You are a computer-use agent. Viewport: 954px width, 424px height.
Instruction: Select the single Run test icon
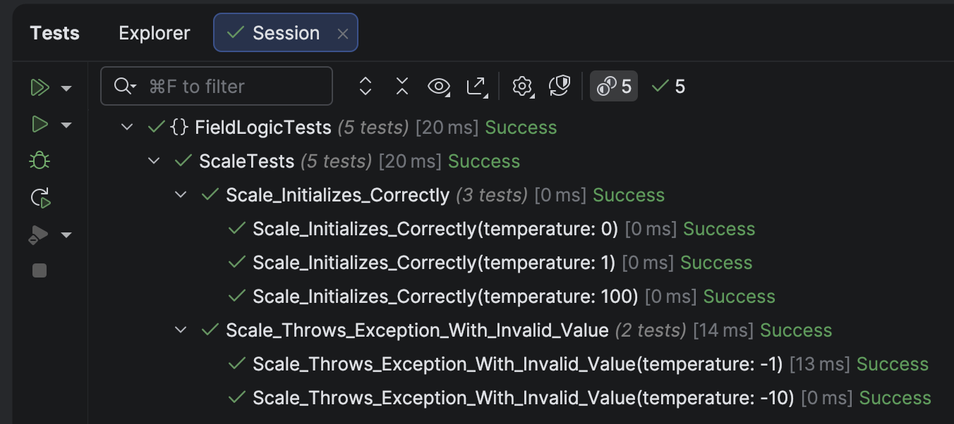[x=40, y=125]
